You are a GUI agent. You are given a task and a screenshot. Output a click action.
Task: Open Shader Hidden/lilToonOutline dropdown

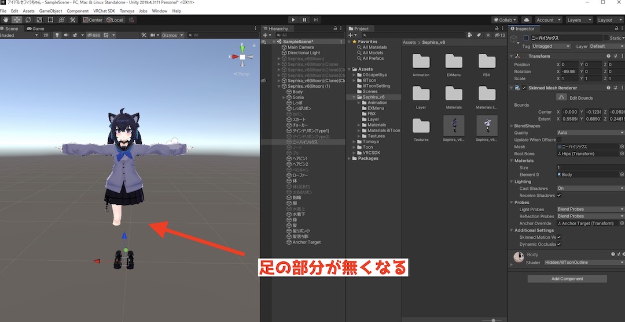pos(584,263)
